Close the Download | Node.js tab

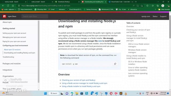pos(79,2)
